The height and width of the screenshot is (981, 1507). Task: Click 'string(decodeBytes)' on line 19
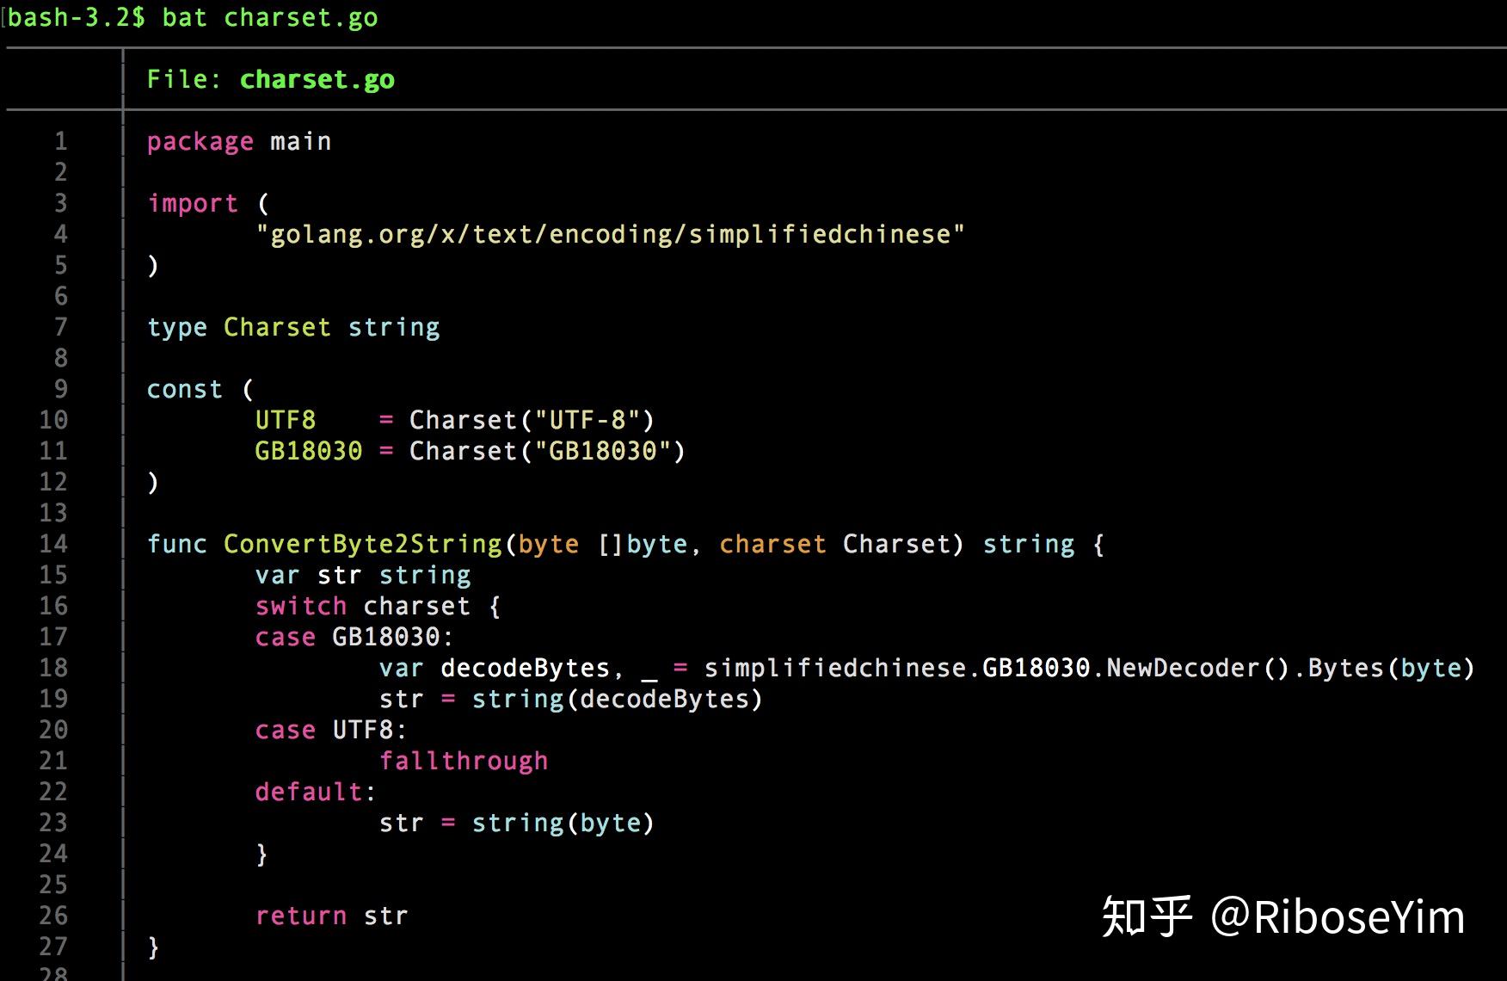(618, 700)
